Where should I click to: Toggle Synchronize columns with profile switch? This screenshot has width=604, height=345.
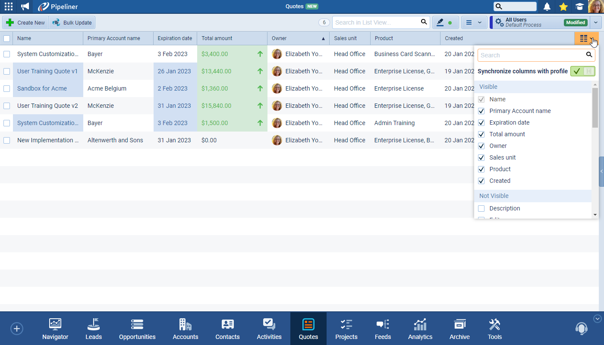[x=582, y=71]
